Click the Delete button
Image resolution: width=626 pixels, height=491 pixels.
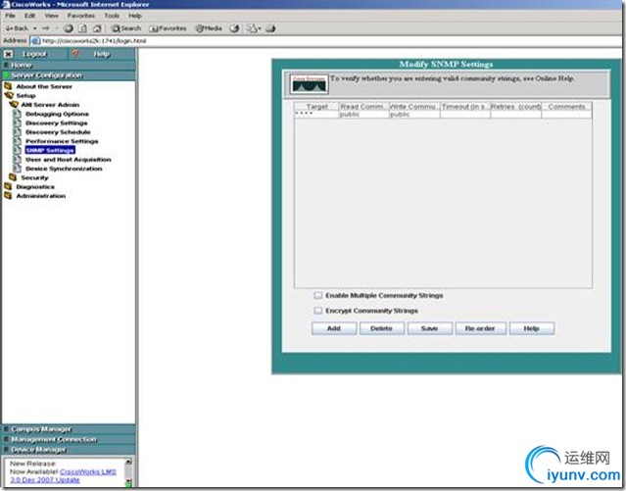tap(382, 328)
